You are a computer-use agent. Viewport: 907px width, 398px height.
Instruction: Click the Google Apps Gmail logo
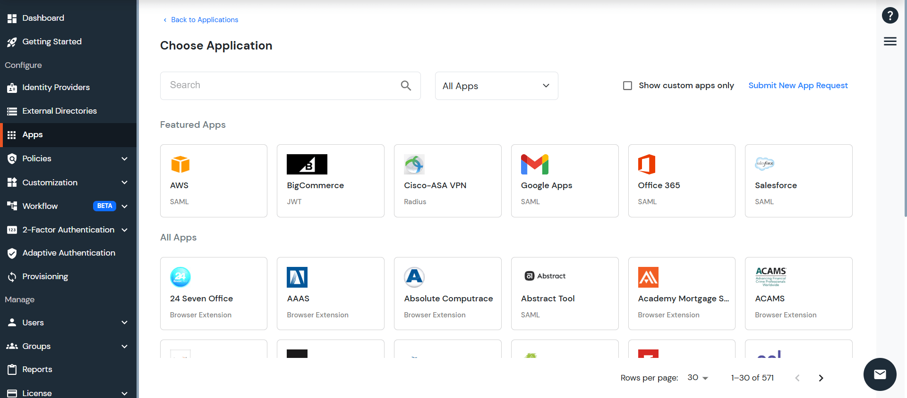tap(535, 164)
